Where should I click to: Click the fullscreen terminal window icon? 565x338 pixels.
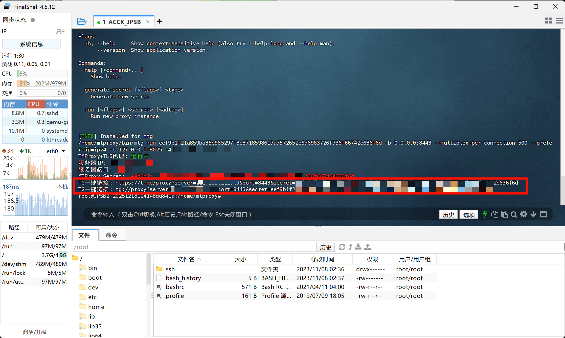[543, 215]
